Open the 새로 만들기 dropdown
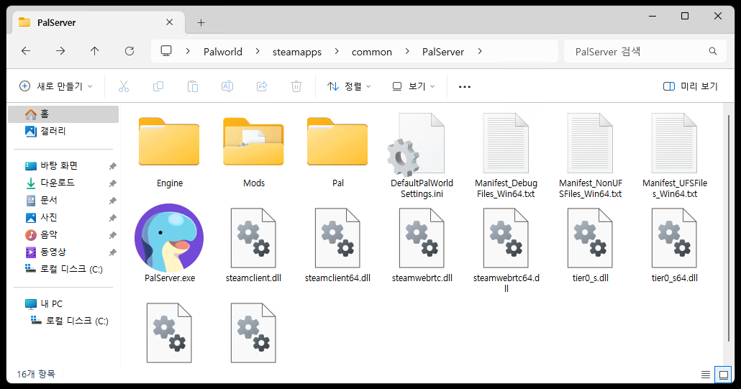Screen dimensions: 741x389 coord(56,86)
